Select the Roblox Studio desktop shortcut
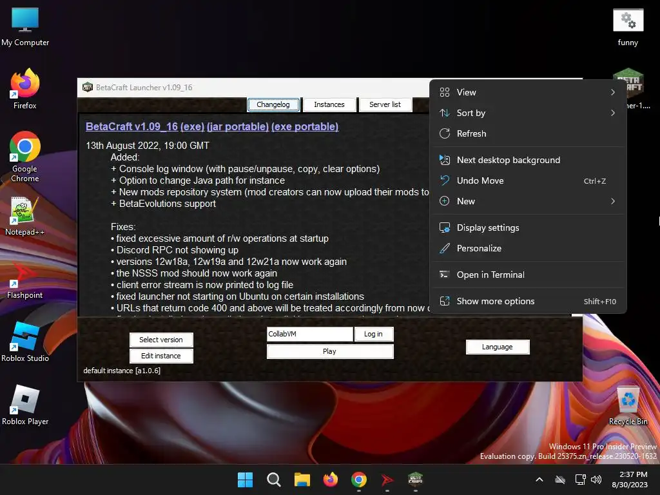This screenshot has width=660, height=495. [25, 342]
